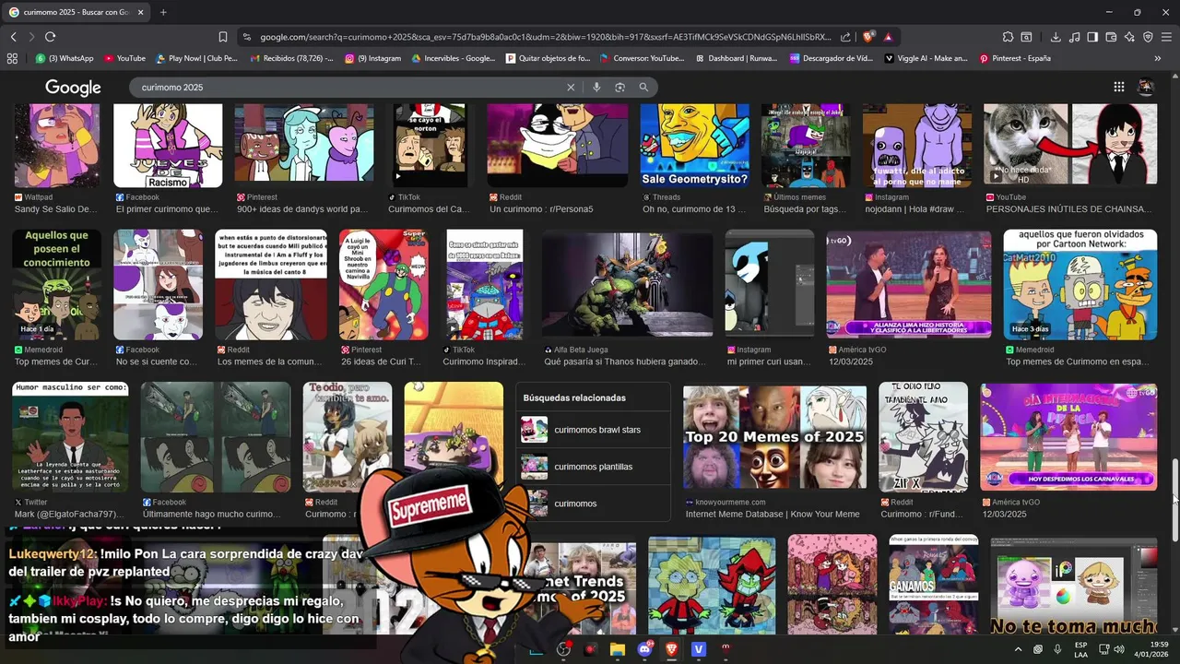Open the Instagram bookmark
1180x664 pixels.
point(372,58)
